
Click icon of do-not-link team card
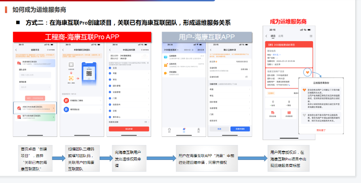(x=19, y=117)
